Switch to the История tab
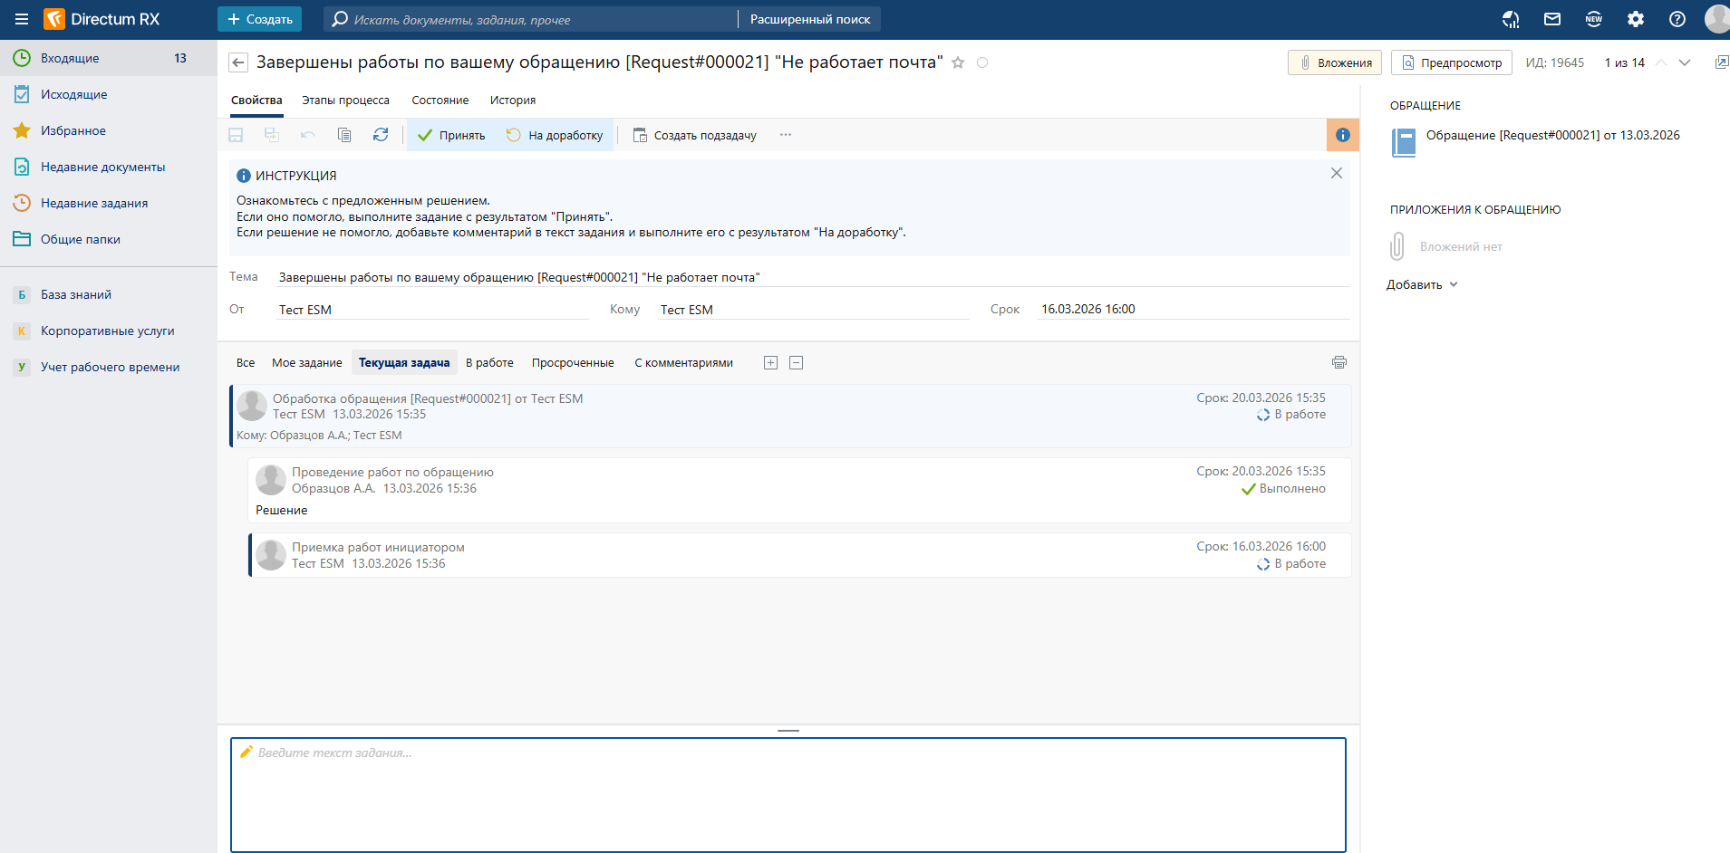The image size is (1730, 853). click(512, 101)
